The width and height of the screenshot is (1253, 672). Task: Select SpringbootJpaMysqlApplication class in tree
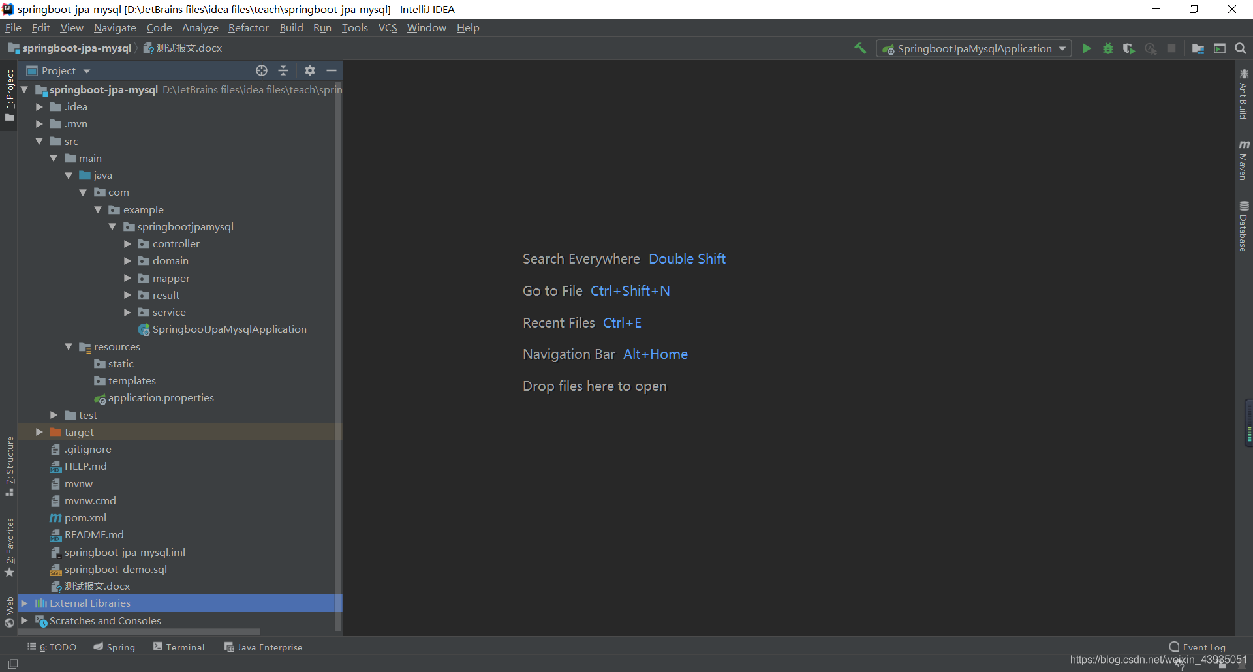(222, 329)
